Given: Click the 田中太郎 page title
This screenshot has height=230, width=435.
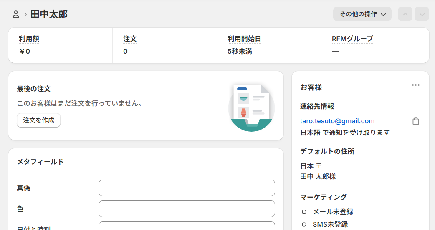Looking at the screenshot, I should (x=49, y=14).
